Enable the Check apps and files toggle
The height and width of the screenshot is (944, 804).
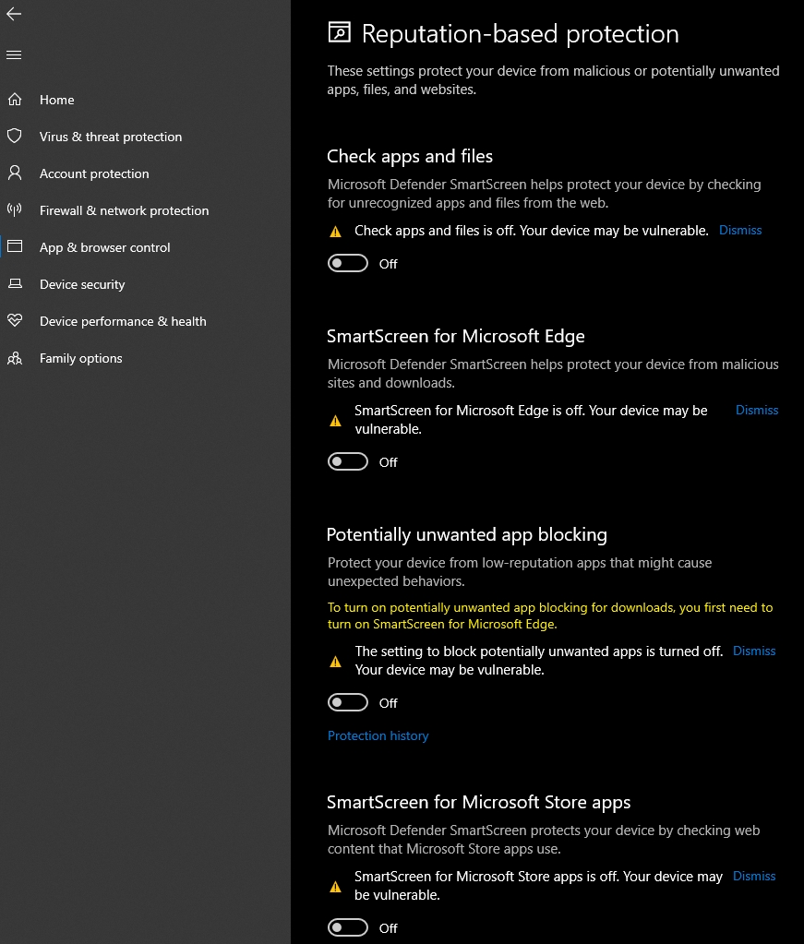coord(348,264)
